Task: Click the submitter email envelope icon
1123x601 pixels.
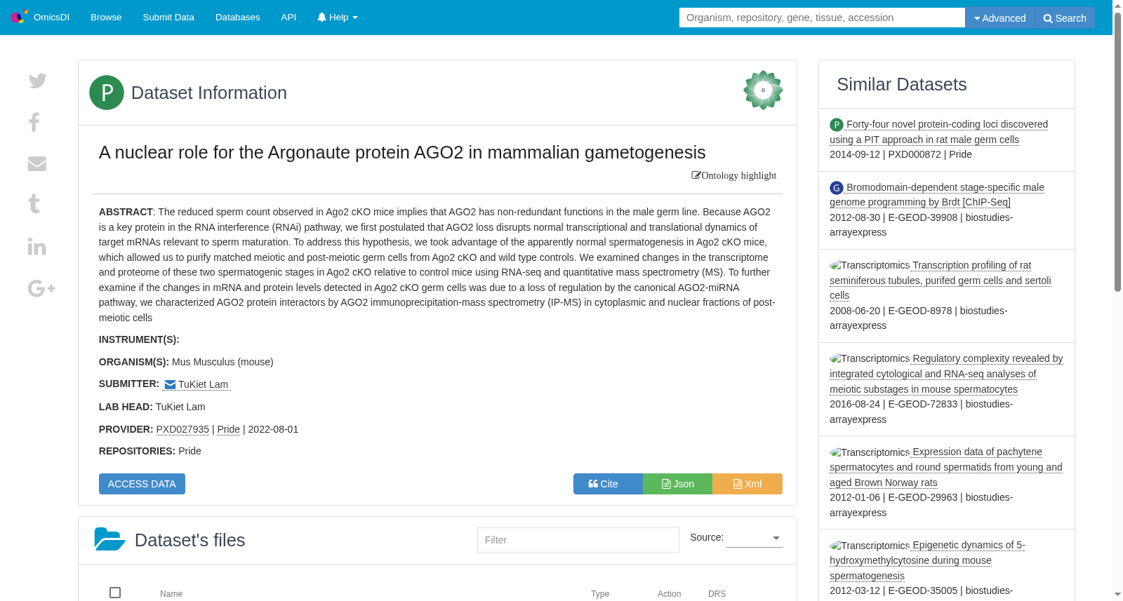Action: (170, 384)
